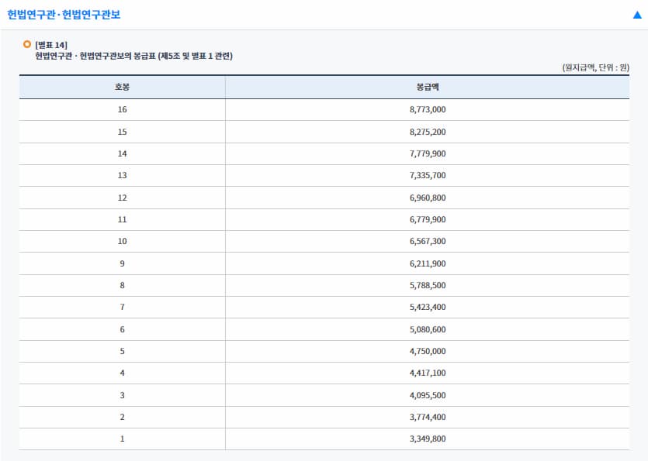Click the 호봉 column header

coord(123,87)
